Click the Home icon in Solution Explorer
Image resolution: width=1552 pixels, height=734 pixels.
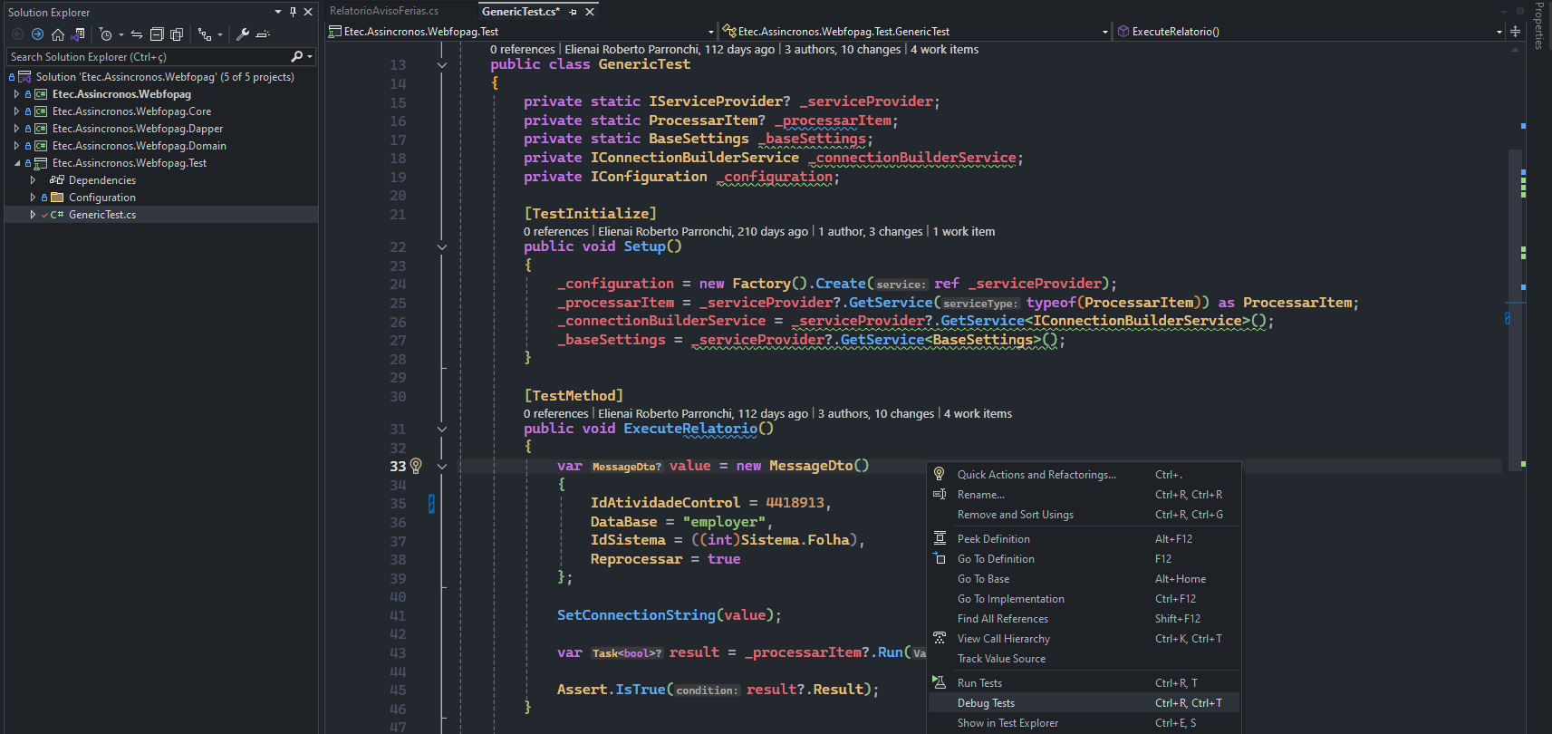tap(58, 34)
